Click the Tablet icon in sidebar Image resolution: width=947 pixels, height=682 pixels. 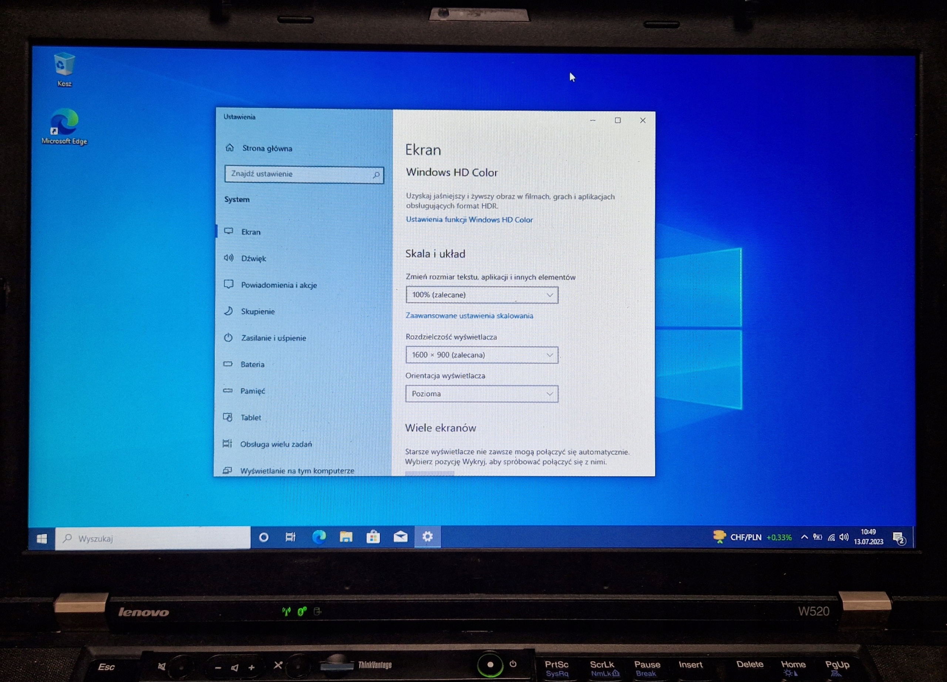228,417
